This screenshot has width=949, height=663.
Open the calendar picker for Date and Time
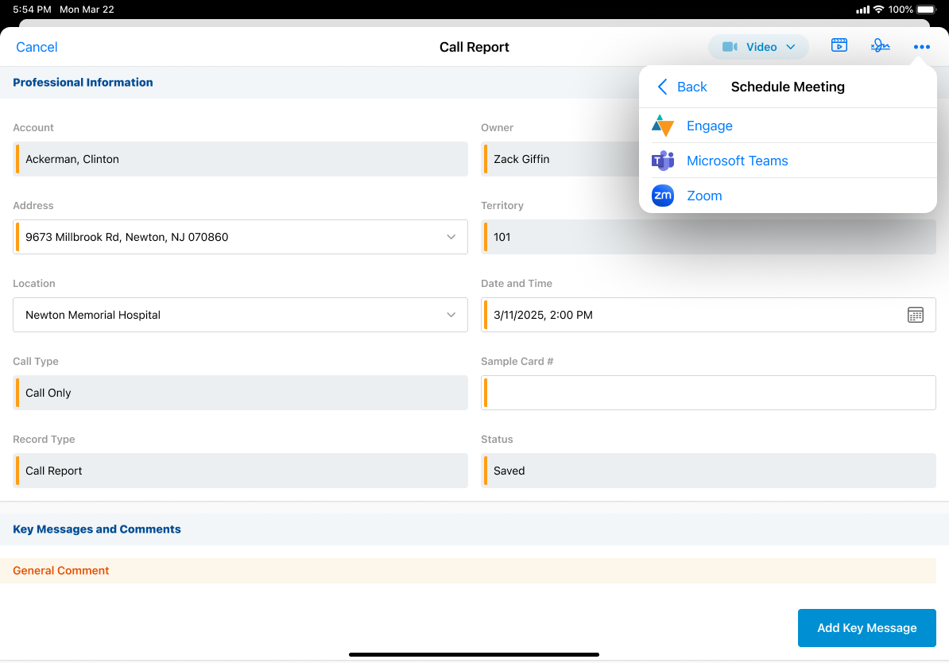tap(916, 315)
